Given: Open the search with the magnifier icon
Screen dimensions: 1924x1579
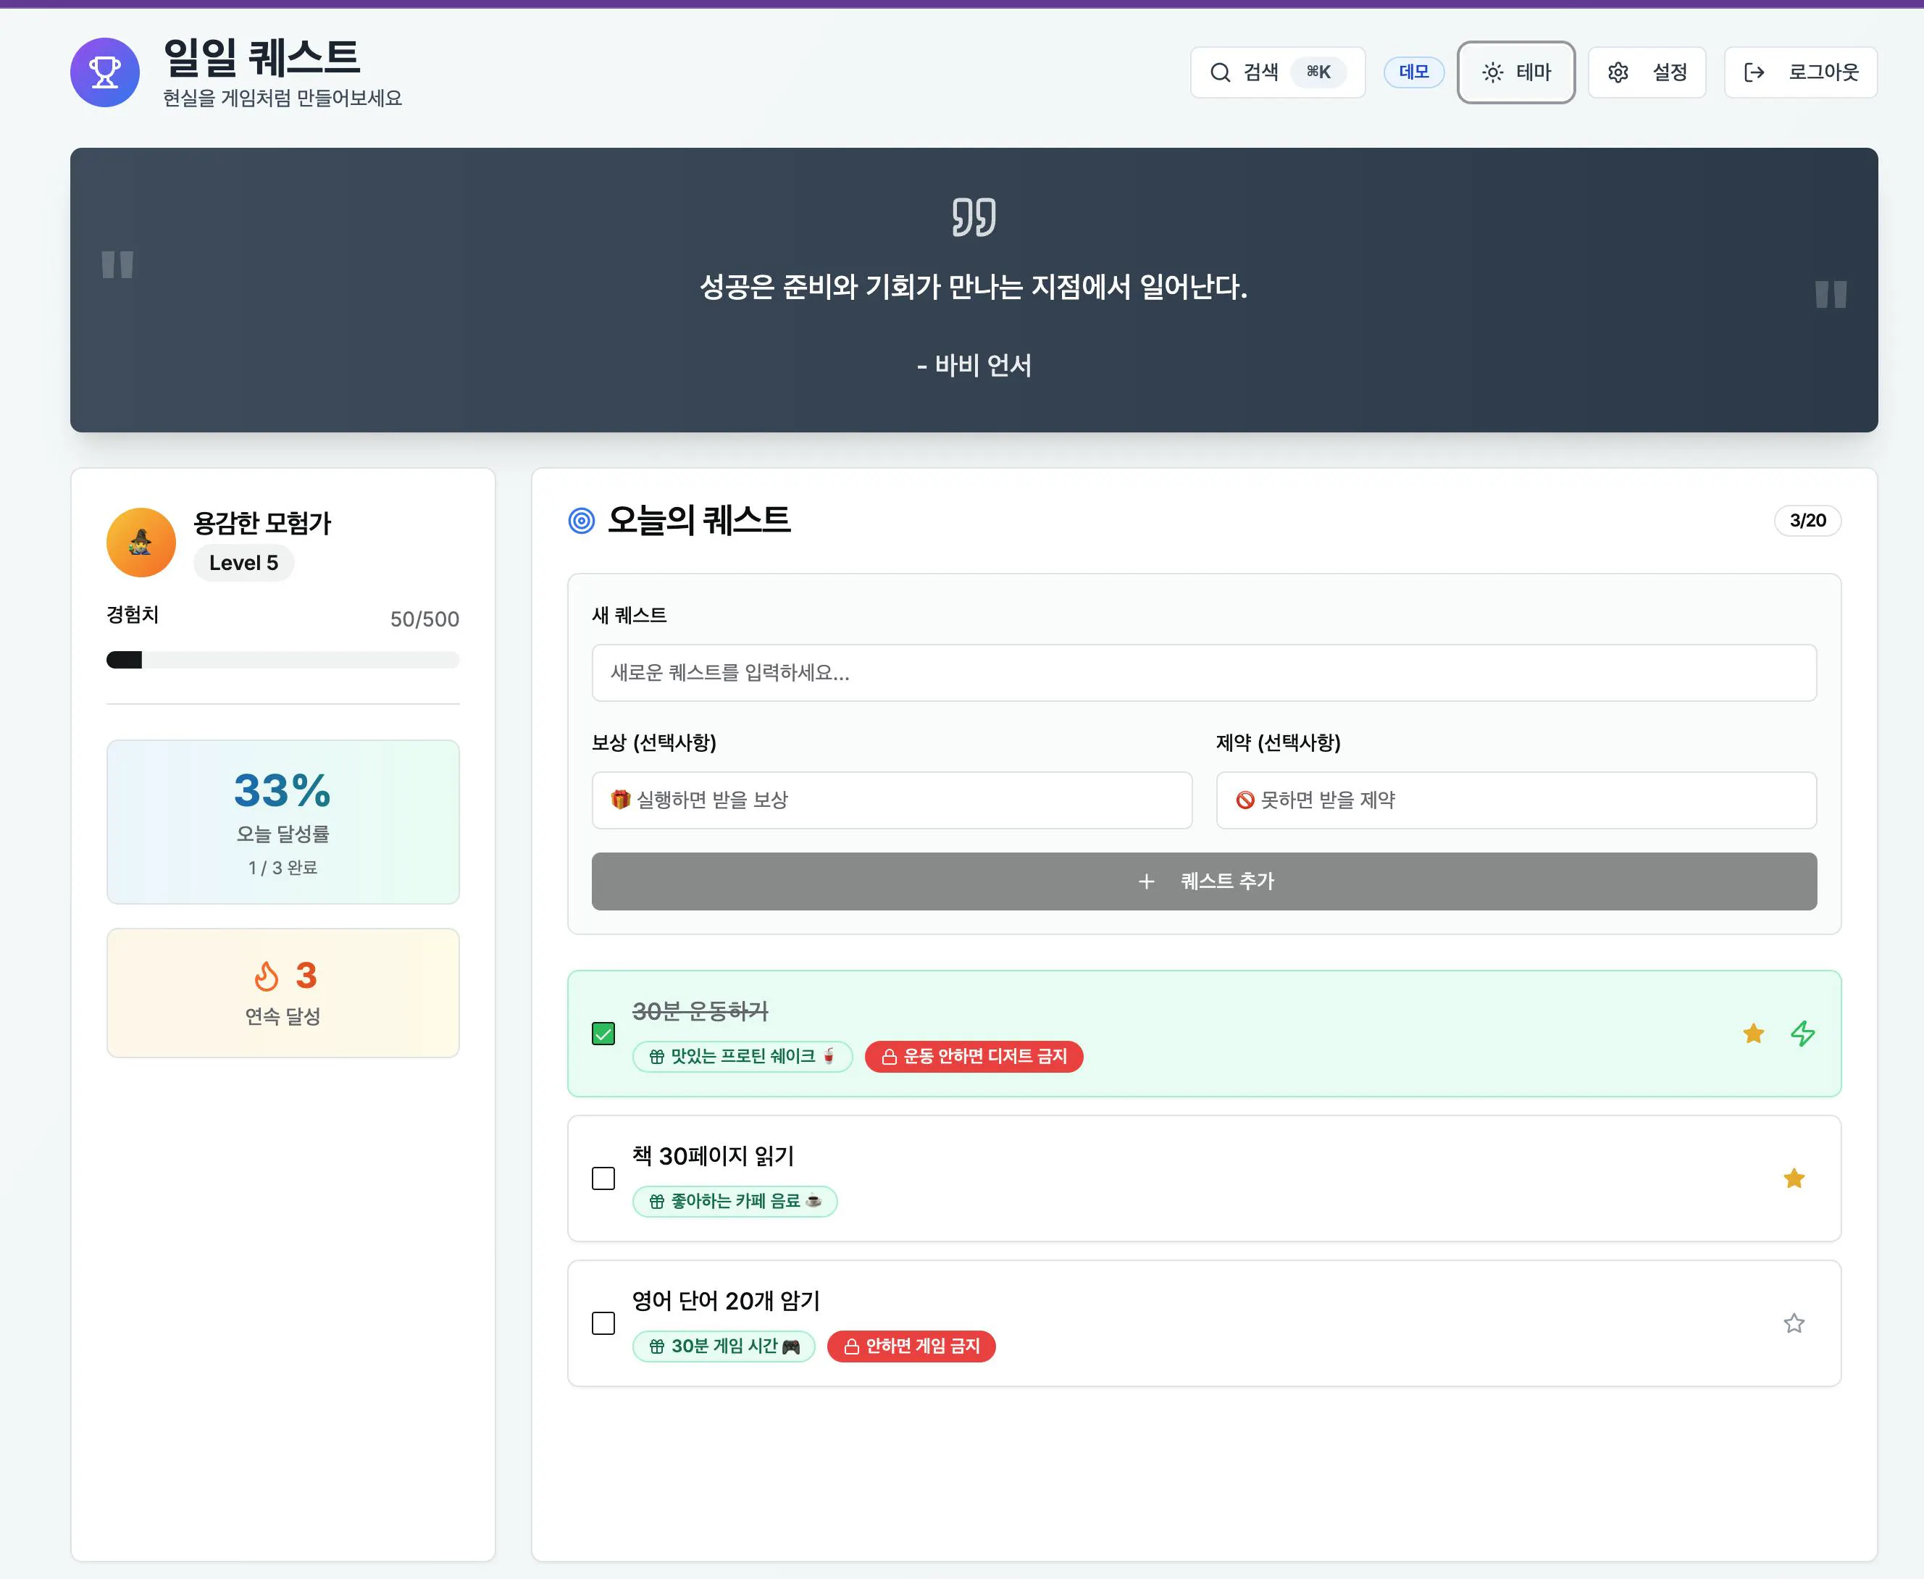Looking at the screenshot, I should pos(1221,72).
